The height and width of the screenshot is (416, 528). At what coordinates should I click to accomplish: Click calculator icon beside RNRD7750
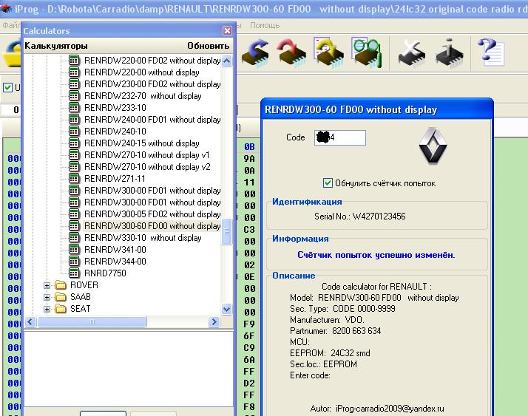point(74,273)
